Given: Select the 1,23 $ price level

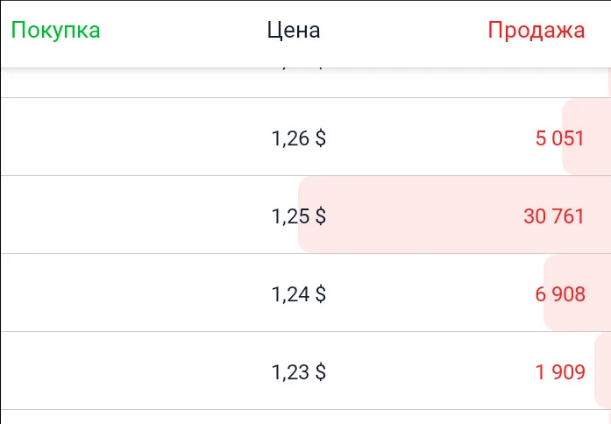Looking at the screenshot, I should pos(298,371).
